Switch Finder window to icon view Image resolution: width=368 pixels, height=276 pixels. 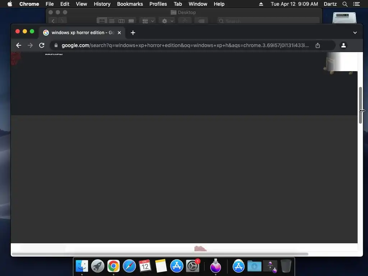(x=102, y=21)
